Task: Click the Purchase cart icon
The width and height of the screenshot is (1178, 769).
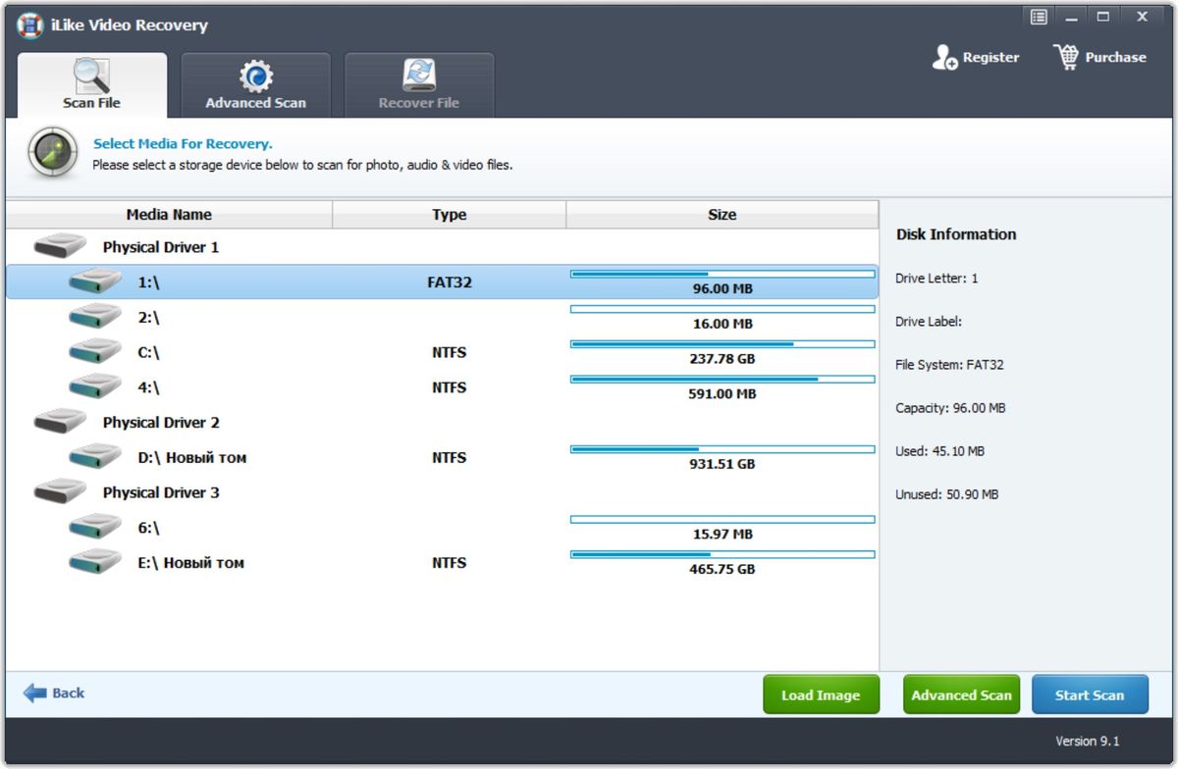Action: (1064, 57)
